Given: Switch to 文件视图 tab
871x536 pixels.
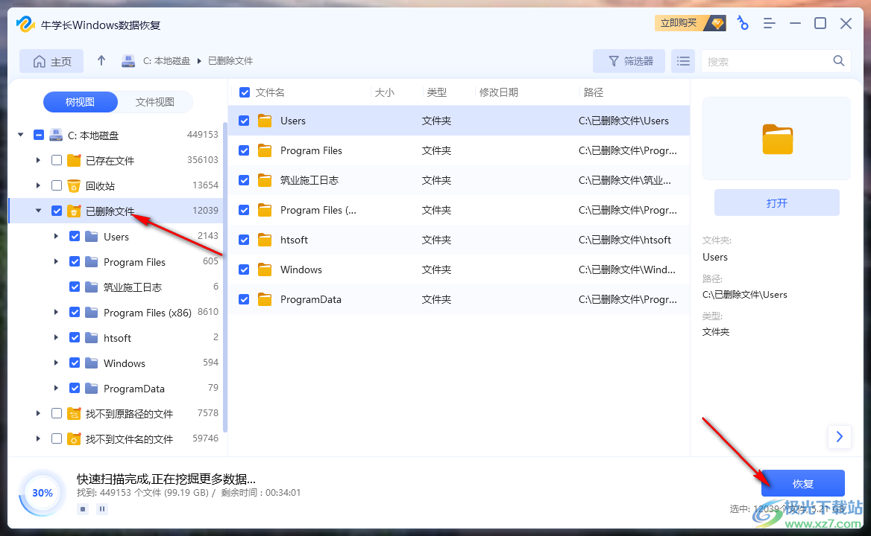Looking at the screenshot, I should pyautogui.click(x=155, y=102).
